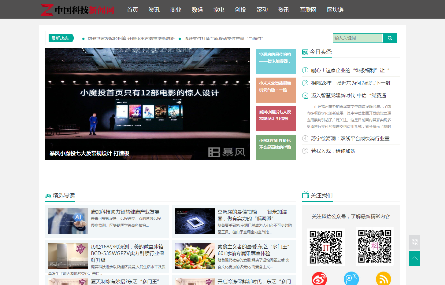Click the main 暴风小魔投 banner image

point(148,104)
